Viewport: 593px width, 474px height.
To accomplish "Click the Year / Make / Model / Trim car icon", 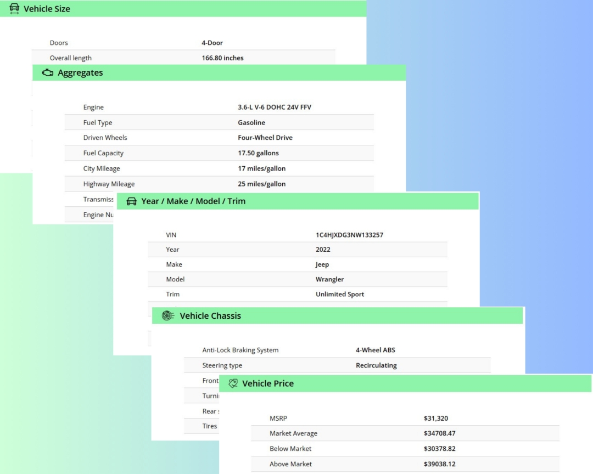I will 131,201.
